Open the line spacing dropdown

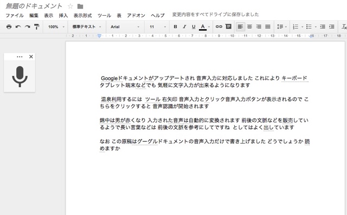pyautogui.click(x=282, y=27)
